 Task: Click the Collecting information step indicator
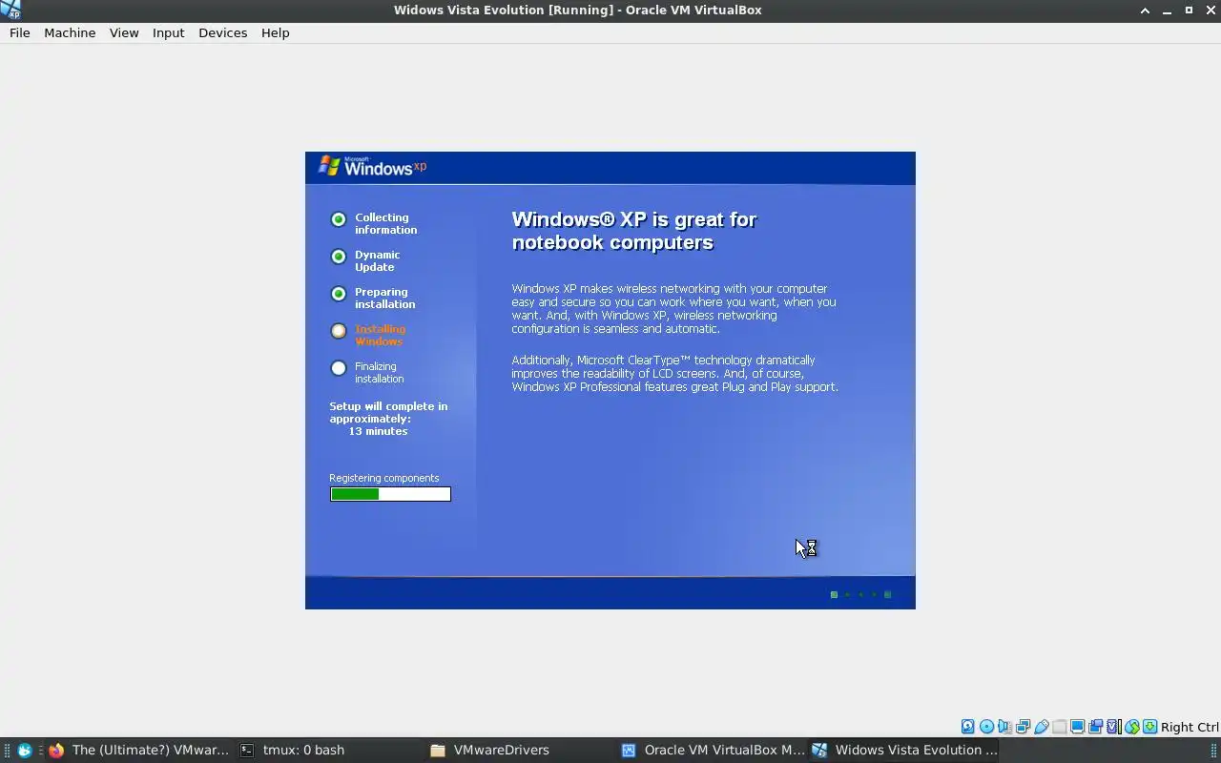coord(339,219)
